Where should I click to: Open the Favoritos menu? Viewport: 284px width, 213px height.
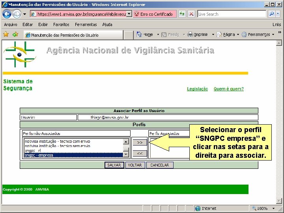(x=61, y=24)
